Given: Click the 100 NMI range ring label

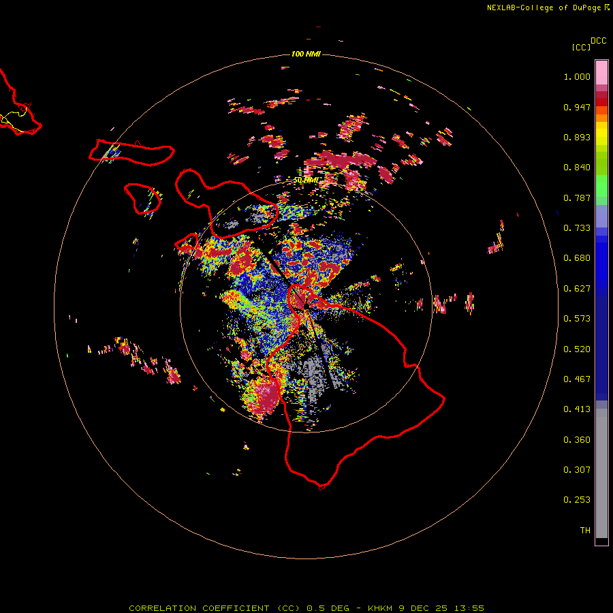Looking at the screenshot, I should pos(306,54).
